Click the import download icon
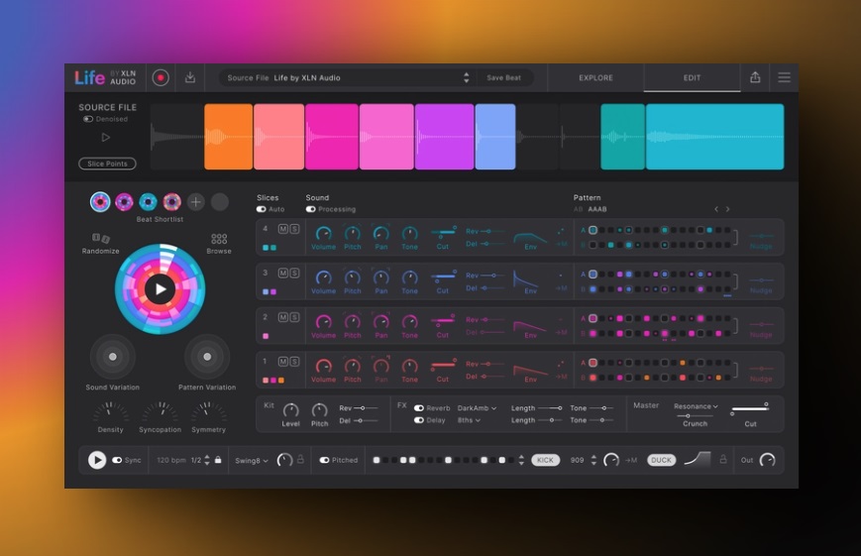The width and height of the screenshot is (861, 556). point(190,77)
